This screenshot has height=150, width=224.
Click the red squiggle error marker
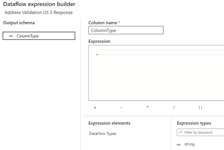pos(97,55)
